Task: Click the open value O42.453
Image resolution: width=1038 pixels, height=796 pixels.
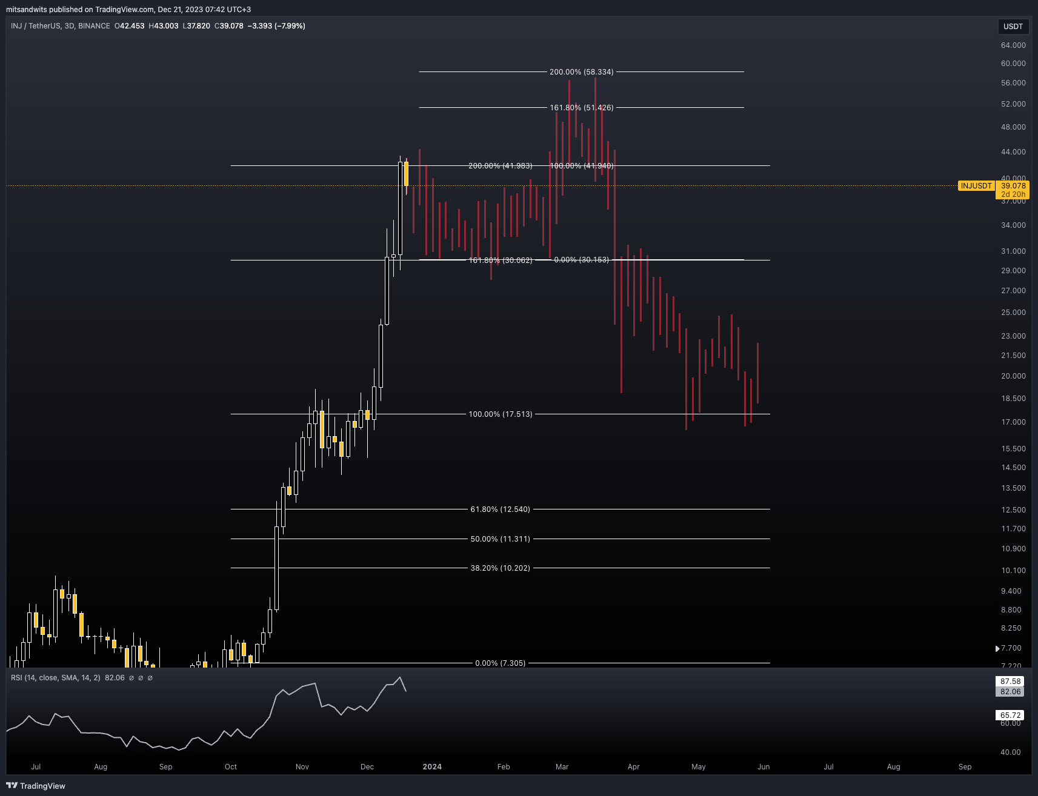Action: [x=129, y=26]
